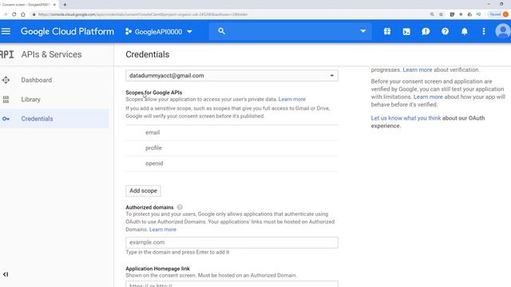
Task: Bookmark page with star icon
Action: (x=441, y=14)
